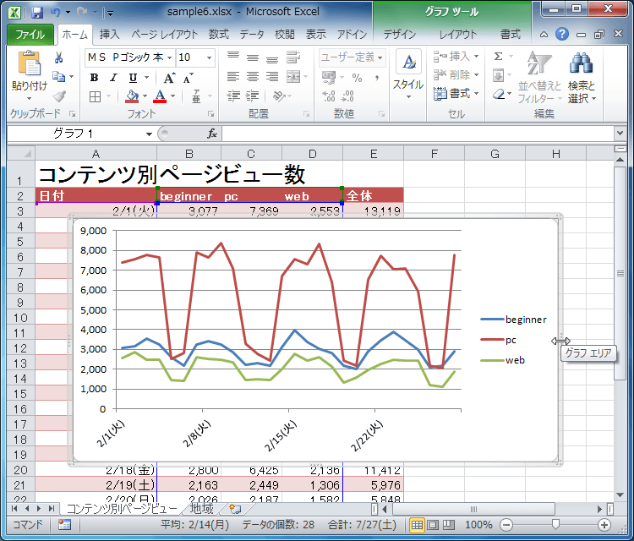Viewport: 634px width, 541px height.
Task: Click the Fill down icon
Action: [498, 75]
